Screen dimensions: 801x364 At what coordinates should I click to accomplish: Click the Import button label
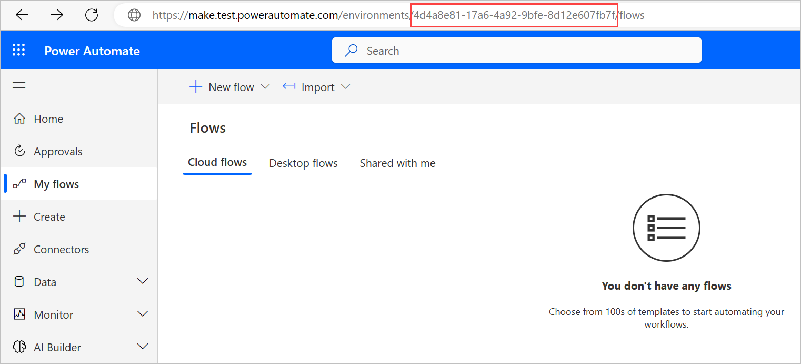[x=318, y=87]
